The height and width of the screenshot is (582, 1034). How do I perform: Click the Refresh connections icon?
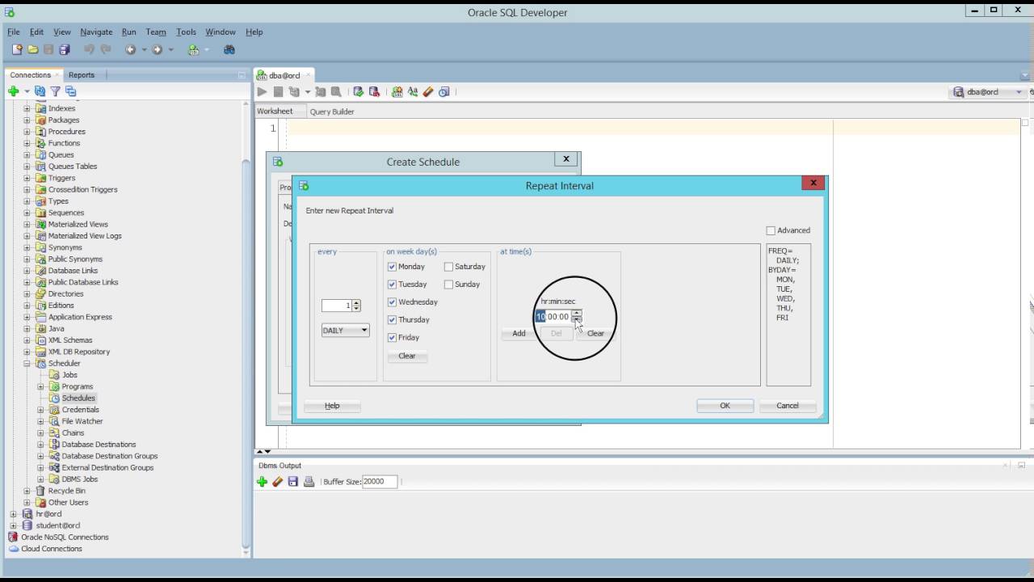coord(40,91)
